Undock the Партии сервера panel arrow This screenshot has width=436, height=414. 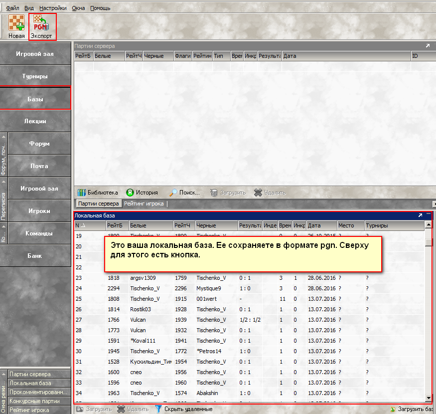427,46
